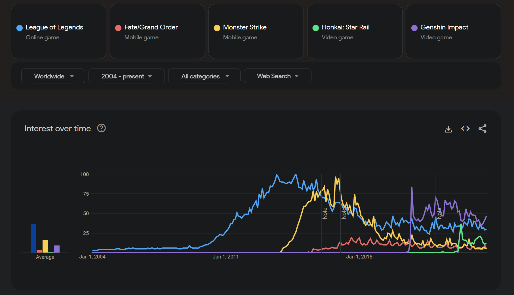Expand the Web Search type dropdown
The width and height of the screenshot is (514, 295).
click(277, 76)
